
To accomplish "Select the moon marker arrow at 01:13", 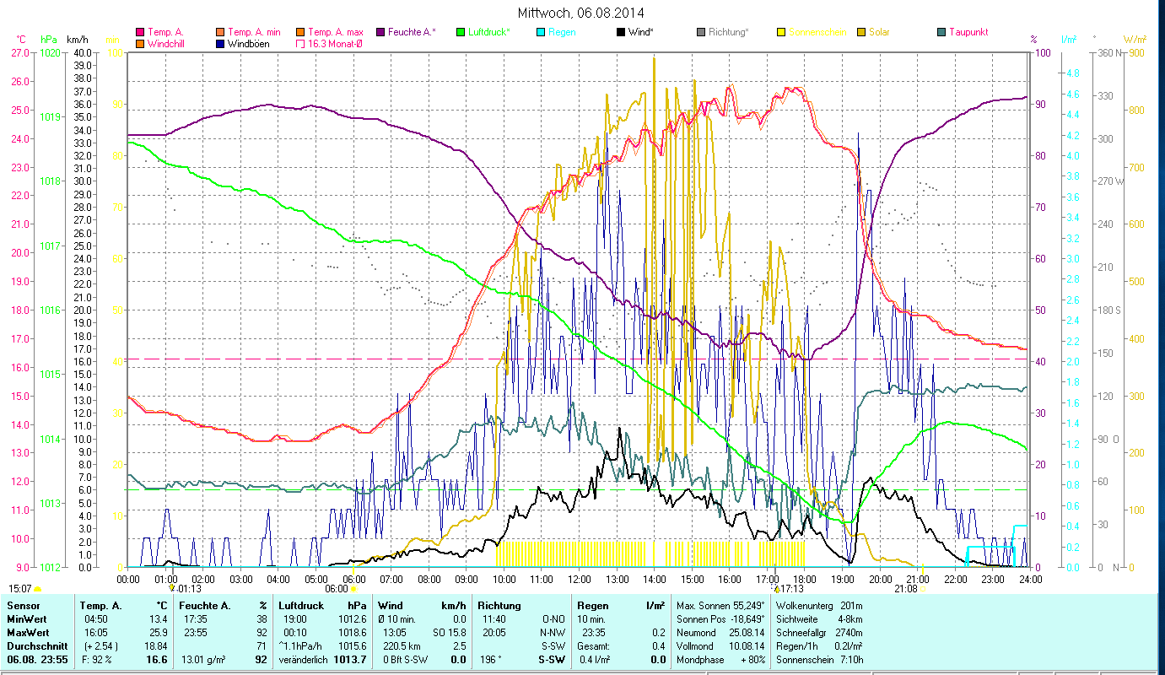I will 173,588.
